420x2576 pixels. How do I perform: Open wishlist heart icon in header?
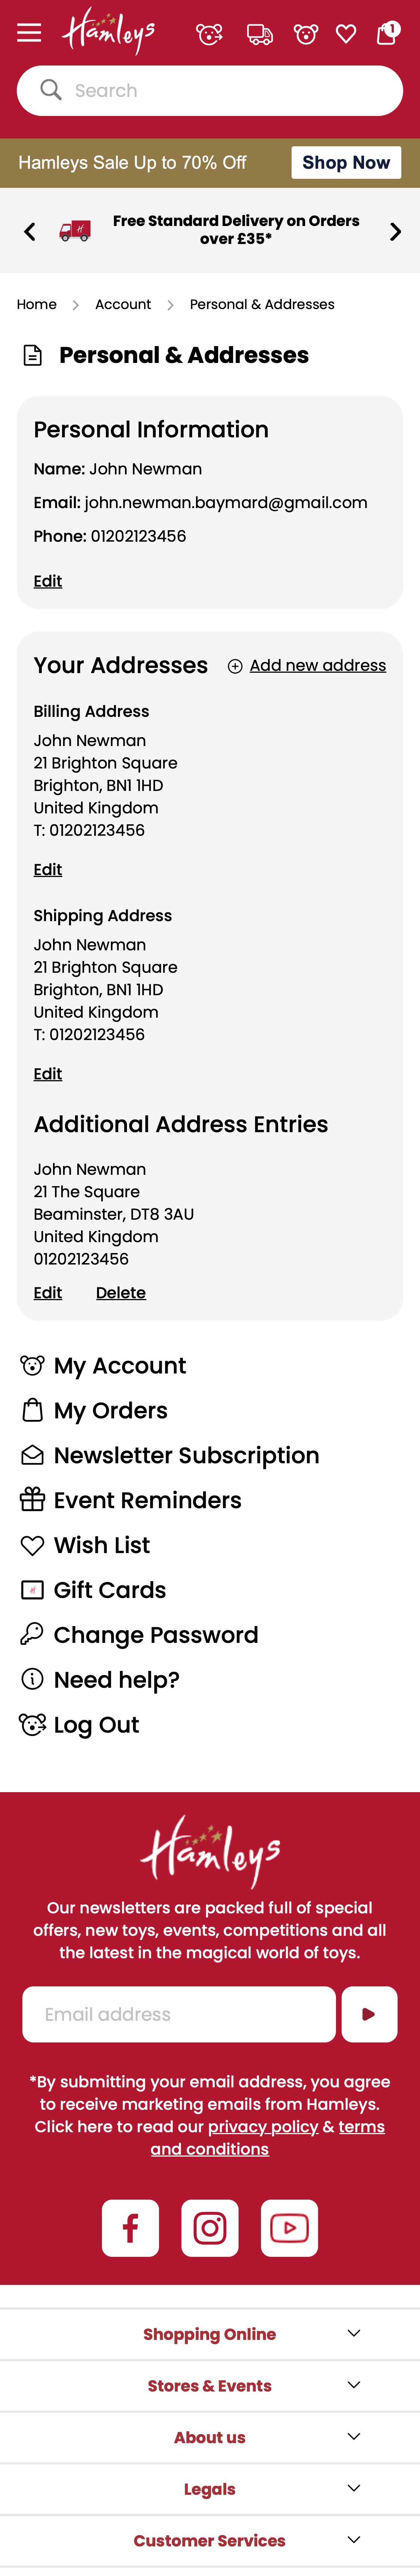coord(346,35)
